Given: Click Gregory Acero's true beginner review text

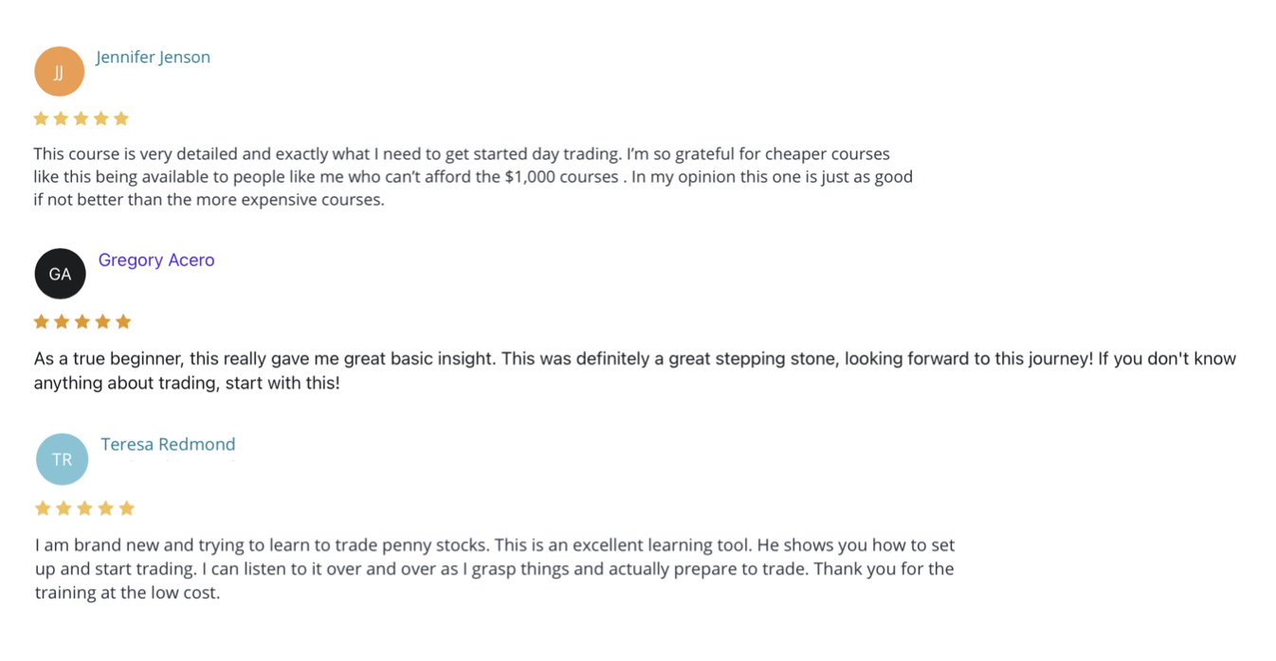Looking at the screenshot, I should pyautogui.click(x=635, y=371).
